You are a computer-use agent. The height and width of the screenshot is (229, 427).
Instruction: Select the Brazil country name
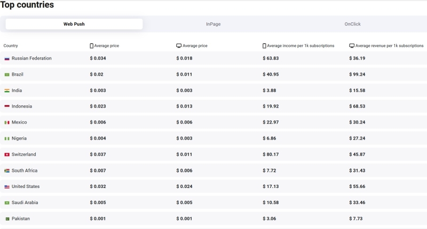pos(18,74)
